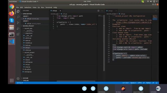Click the feedback icon in the status bar
The height and width of the screenshot is (93, 167).
pos(153,83)
